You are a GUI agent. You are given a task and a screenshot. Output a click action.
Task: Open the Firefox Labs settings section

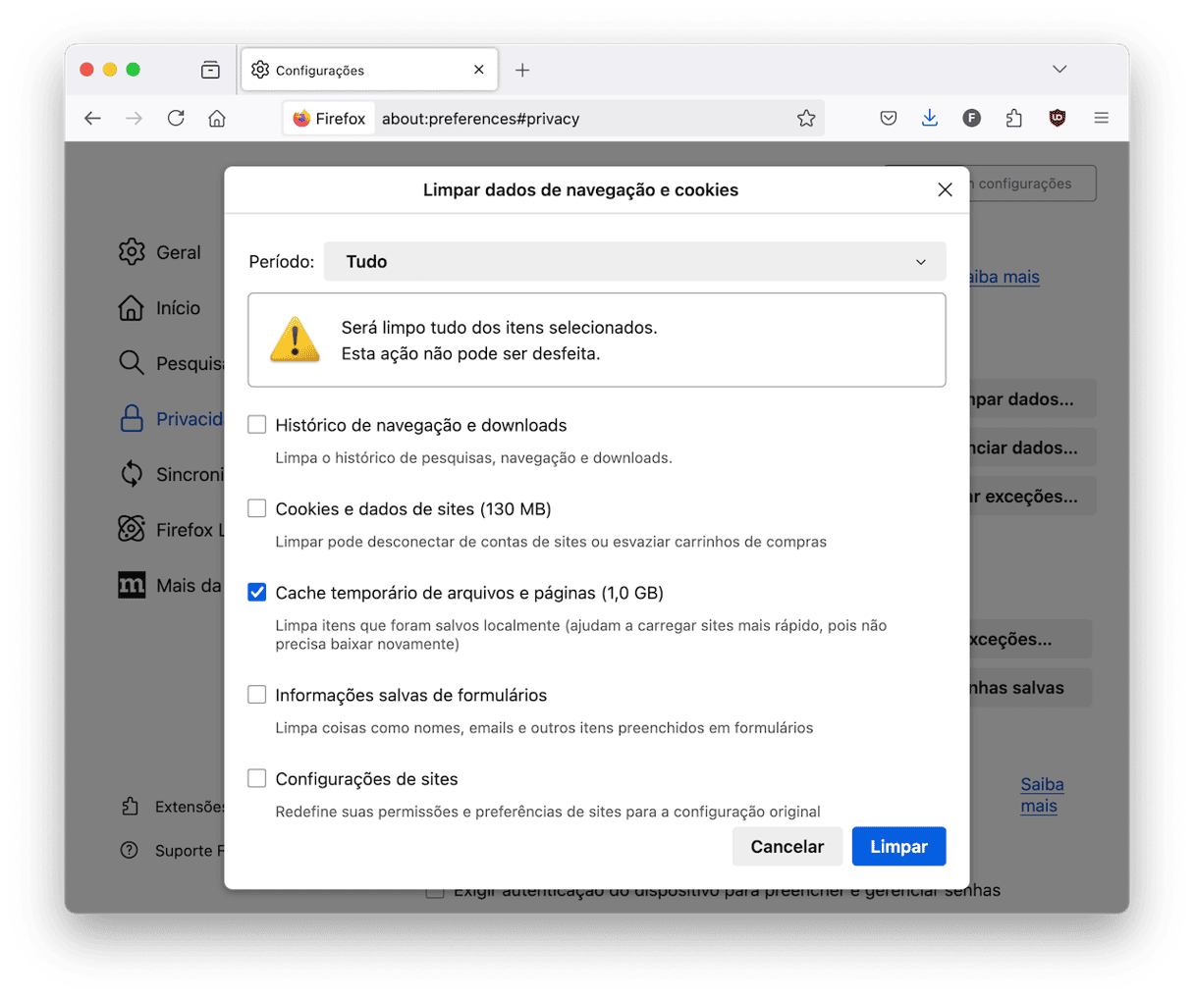point(171,530)
